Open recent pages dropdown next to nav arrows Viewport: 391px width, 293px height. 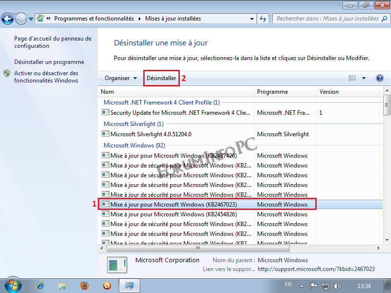click(x=31, y=19)
